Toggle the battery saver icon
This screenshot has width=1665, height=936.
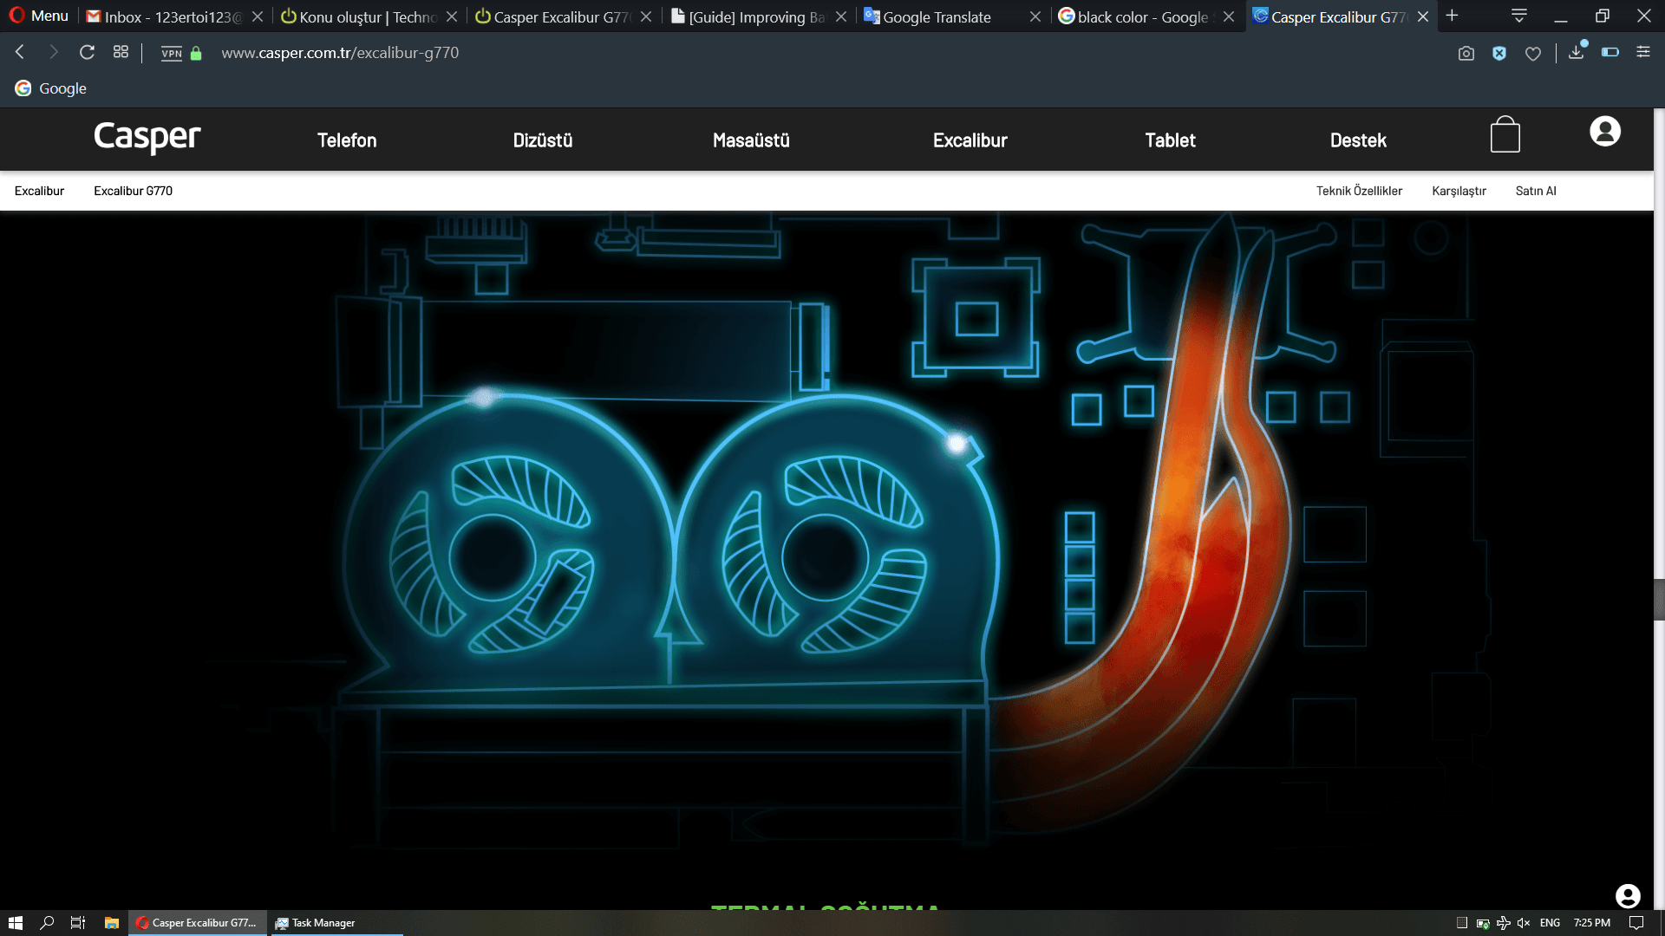[1609, 53]
